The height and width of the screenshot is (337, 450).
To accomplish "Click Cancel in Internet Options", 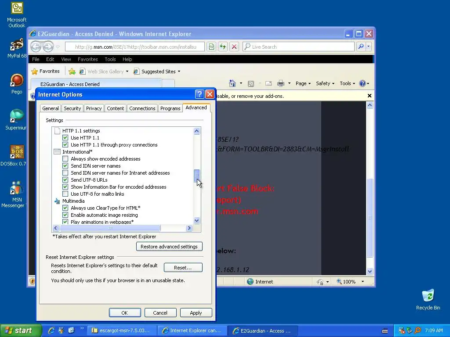I will [160, 312].
